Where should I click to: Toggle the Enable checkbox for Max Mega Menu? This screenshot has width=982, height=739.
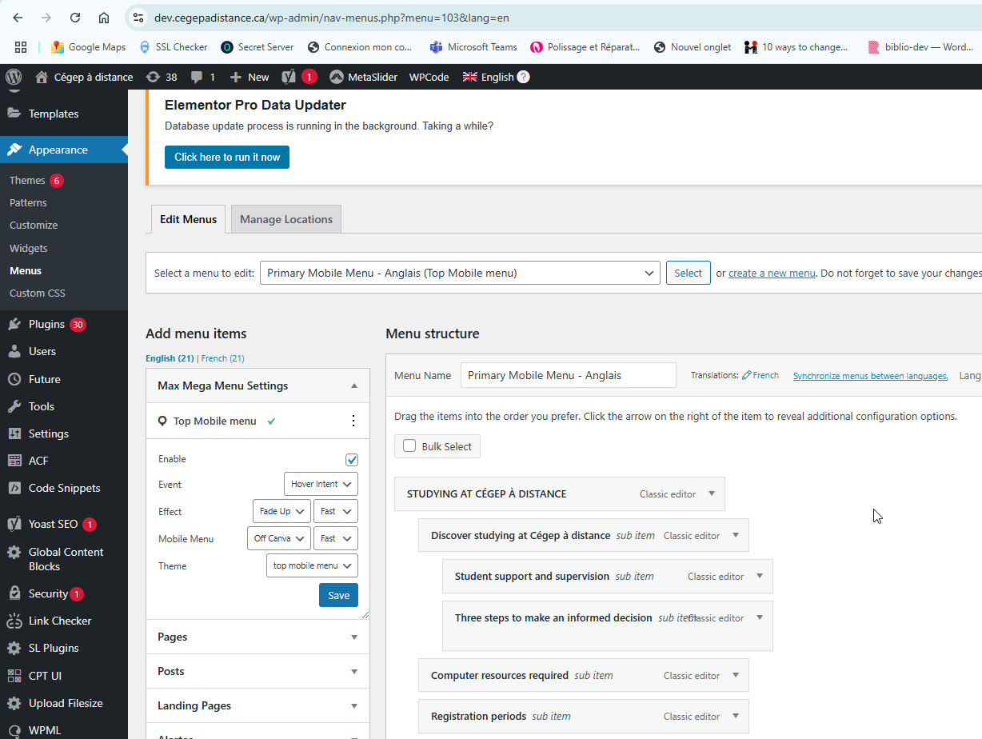(352, 460)
